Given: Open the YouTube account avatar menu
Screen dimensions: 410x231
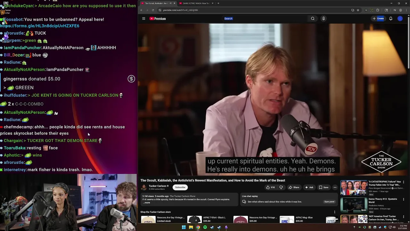Looking at the screenshot, I should pos(400,19).
